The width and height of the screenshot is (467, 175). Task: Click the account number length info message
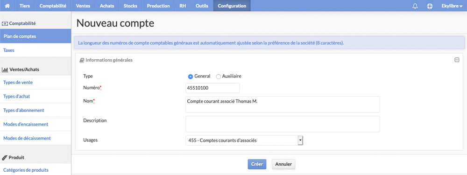click(x=269, y=43)
